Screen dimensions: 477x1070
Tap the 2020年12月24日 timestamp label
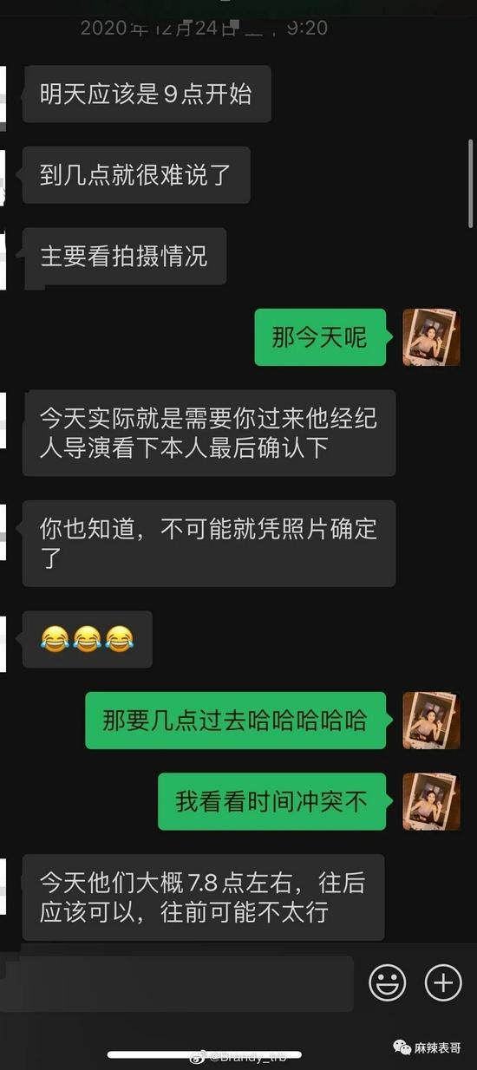[204, 28]
